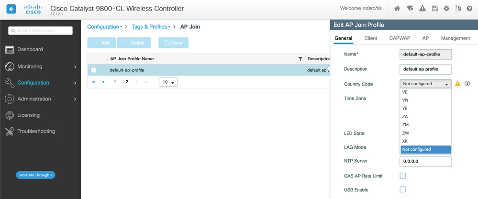Go to first page arrow in pager
478x199 pixels.
pos(93,82)
